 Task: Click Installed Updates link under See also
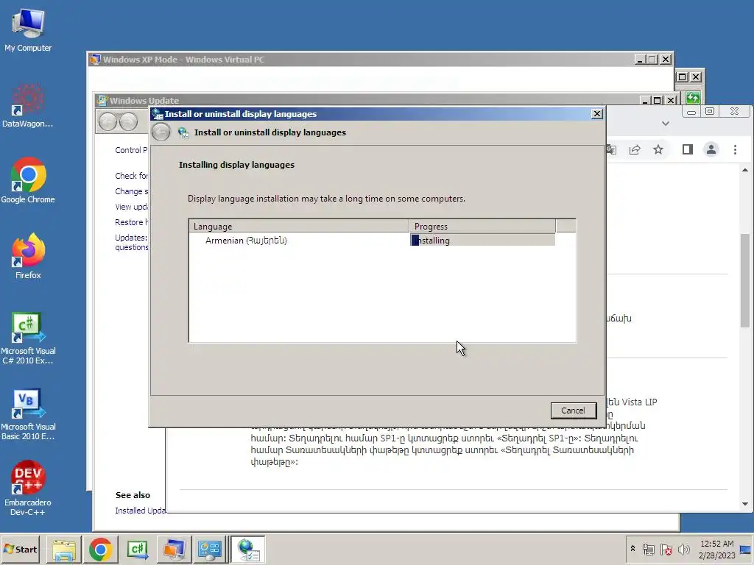pos(141,511)
